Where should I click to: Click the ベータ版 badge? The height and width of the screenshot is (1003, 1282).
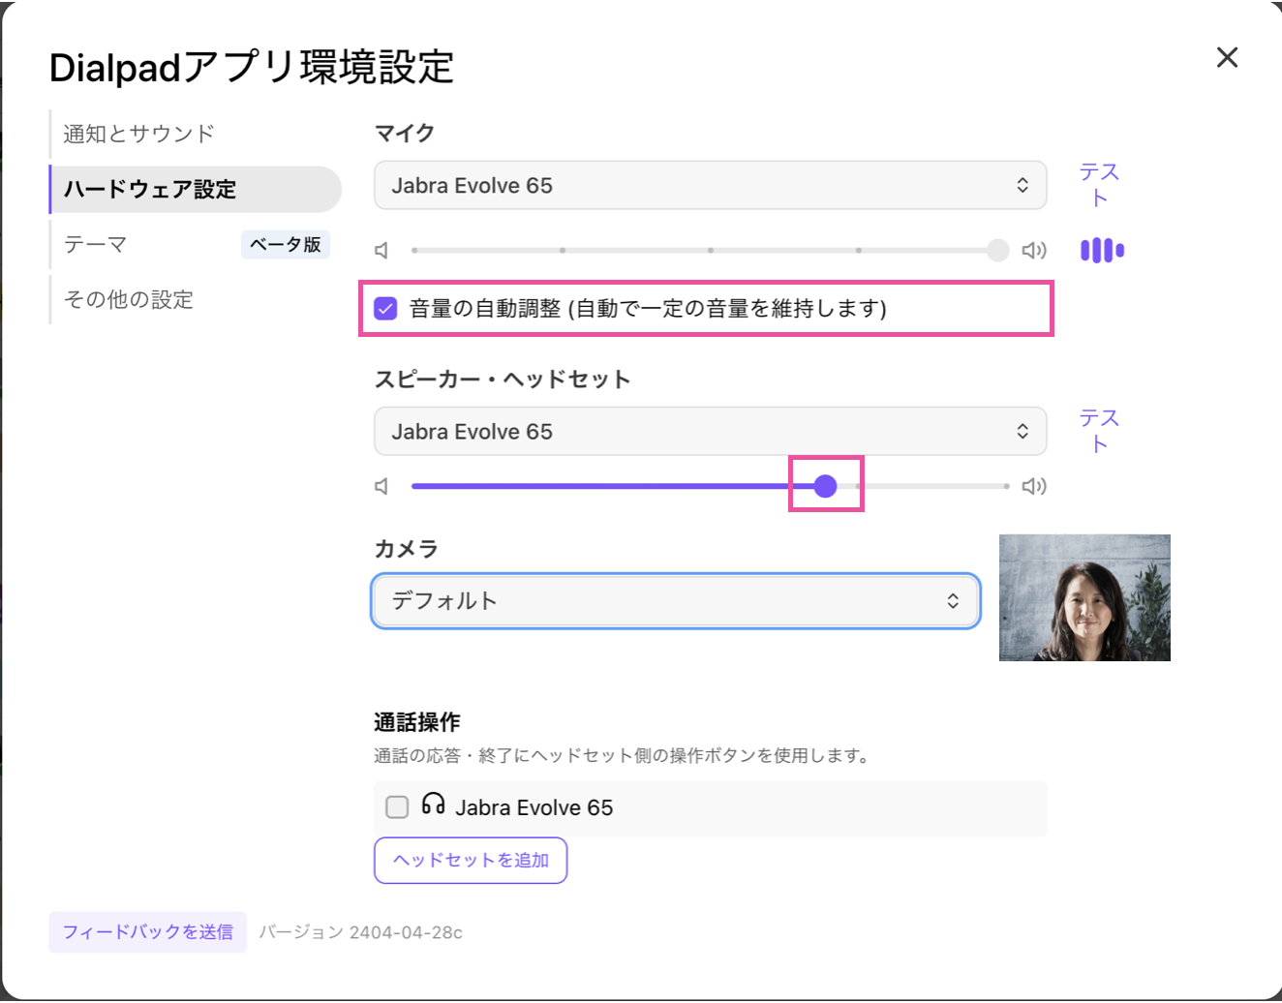tap(286, 244)
